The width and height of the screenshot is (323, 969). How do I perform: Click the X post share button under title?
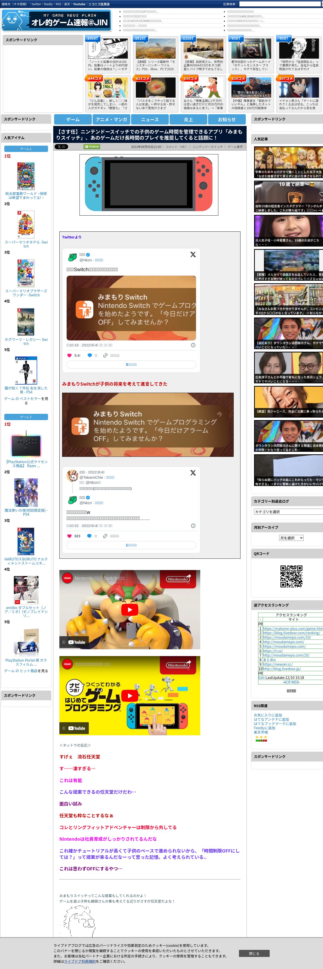[x=61, y=147]
